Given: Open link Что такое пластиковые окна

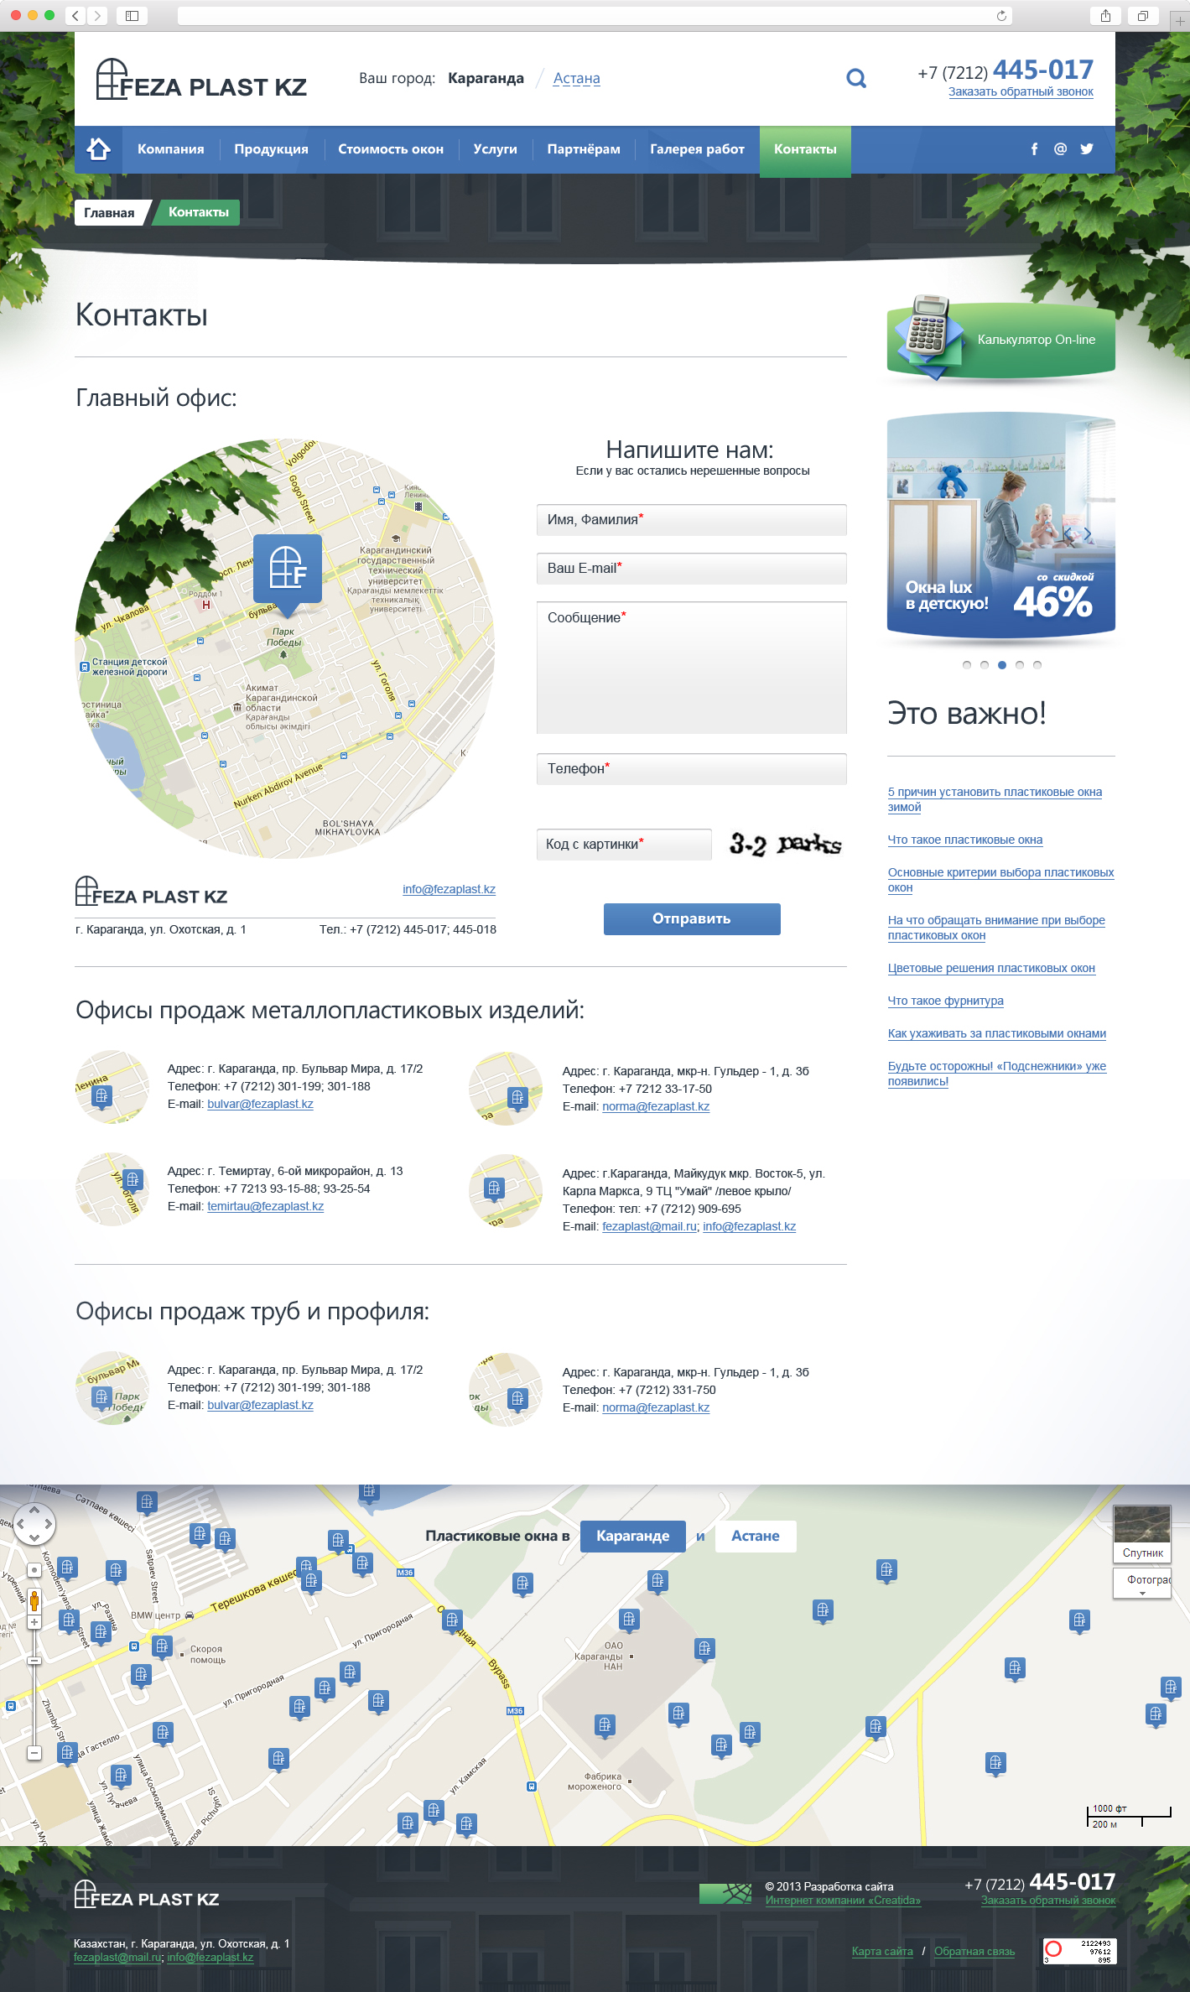Looking at the screenshot, I should [x=965, y=840].
